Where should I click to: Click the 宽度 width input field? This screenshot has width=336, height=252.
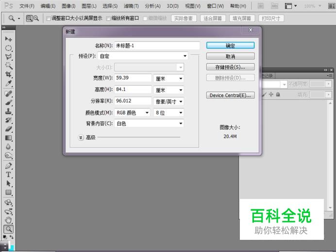(x=133, y=78)
